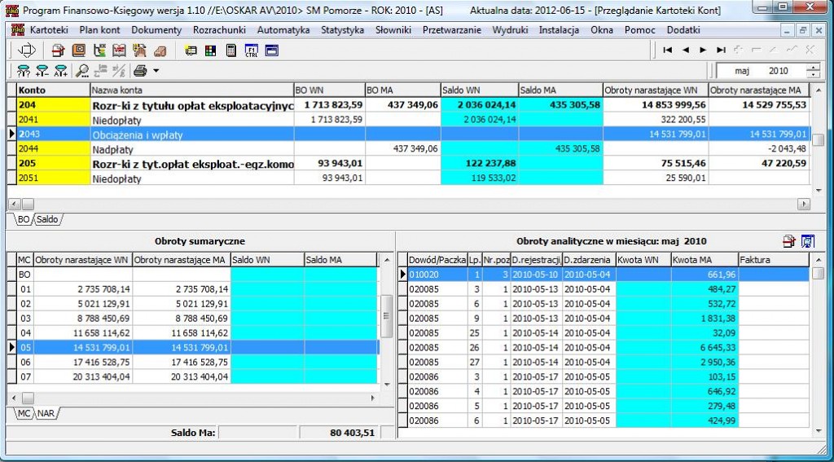Click the yellow table window icon
Screen dimensions: 834x462
[x=191, y=51]
